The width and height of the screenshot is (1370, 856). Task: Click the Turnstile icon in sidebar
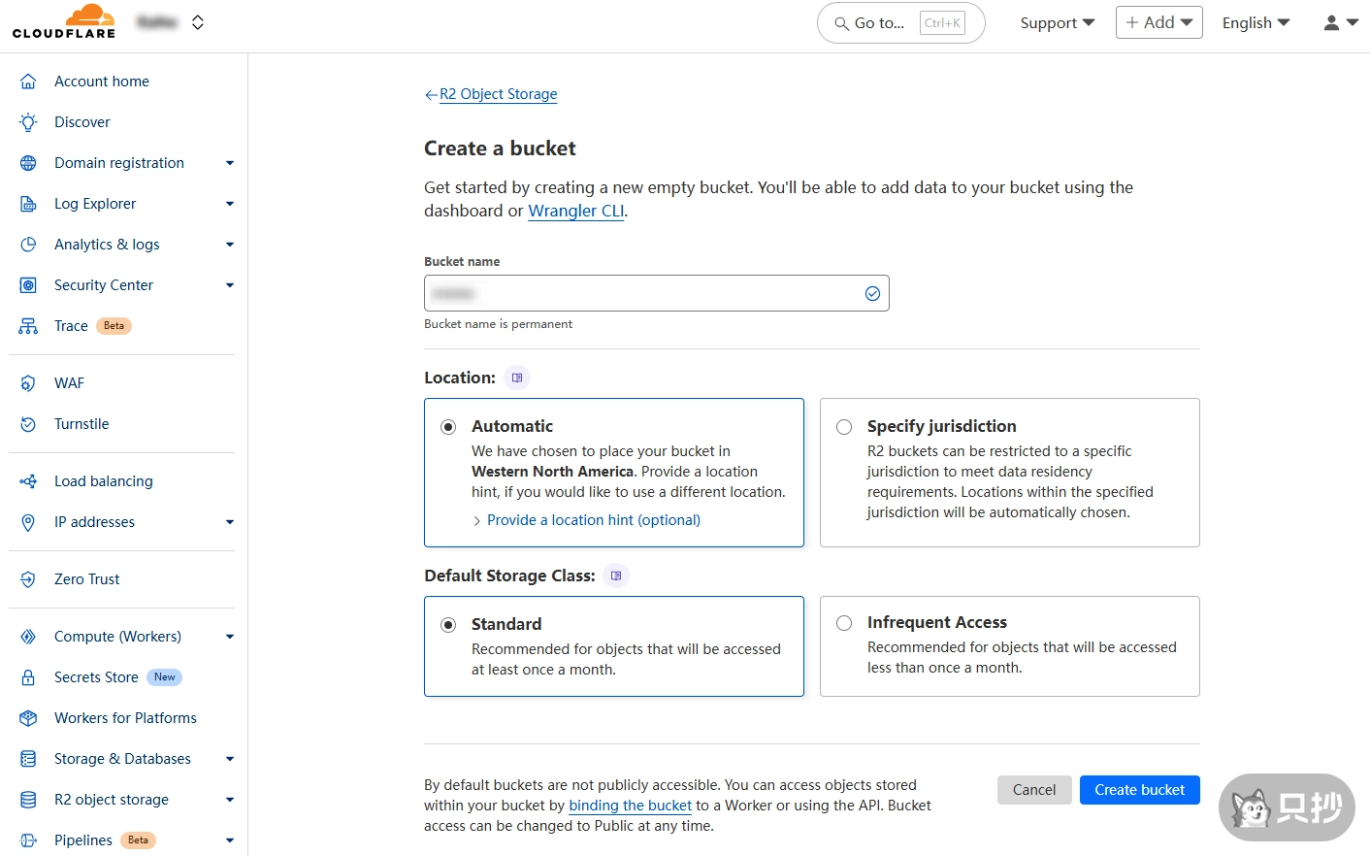tap(28, 424)
